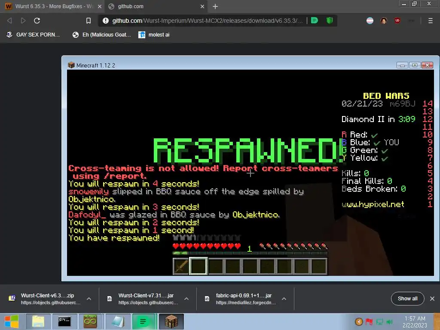The width and height of the screenshot is (440, 330).
Task: Click the red flag action center icon
Action: (x=369, y=321)
